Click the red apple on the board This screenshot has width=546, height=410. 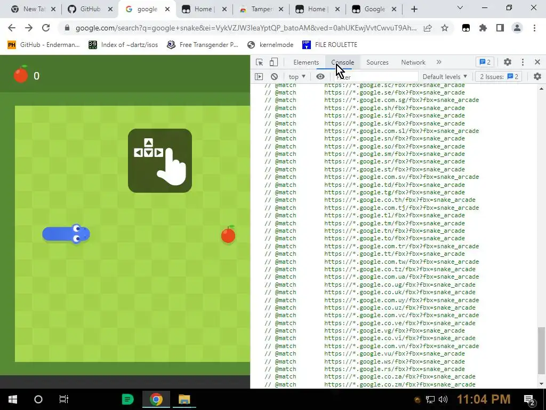[x=228, y=234]
